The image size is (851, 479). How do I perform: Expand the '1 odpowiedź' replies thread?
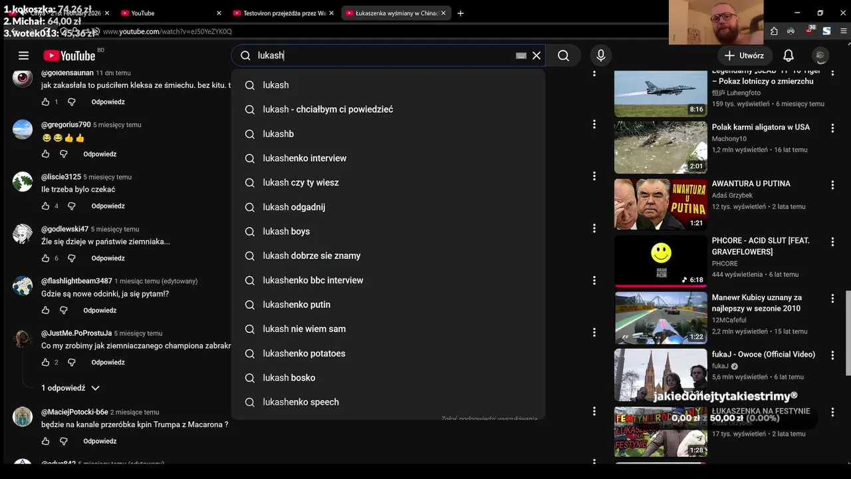(x=70, y=388)
